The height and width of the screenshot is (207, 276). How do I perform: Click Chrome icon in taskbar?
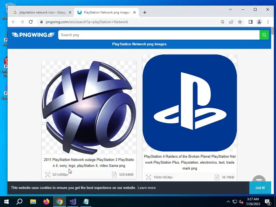pos(60,202)
